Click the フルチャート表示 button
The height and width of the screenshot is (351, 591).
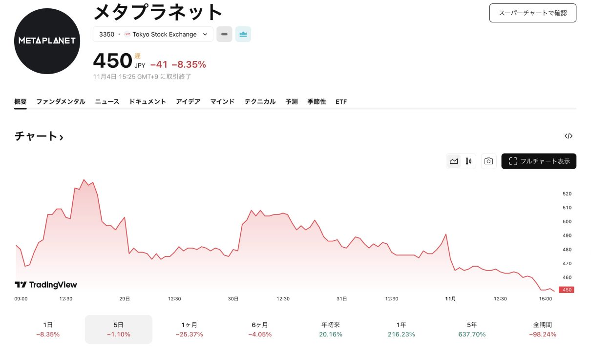[x=539, y=161]
